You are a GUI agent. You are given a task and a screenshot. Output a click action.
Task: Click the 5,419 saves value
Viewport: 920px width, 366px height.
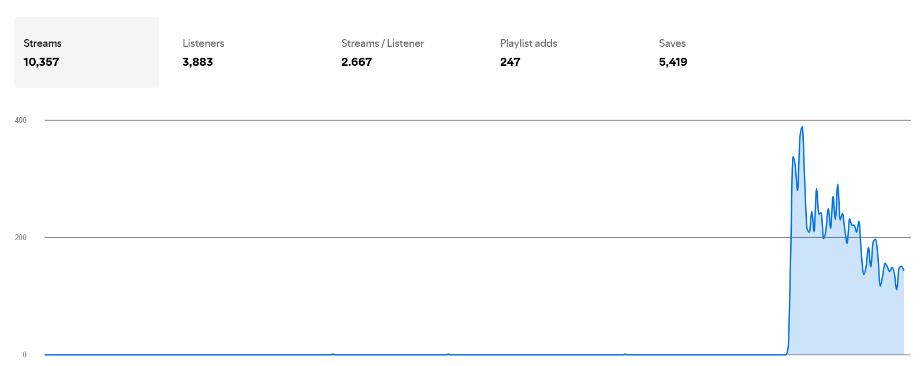(673, 62)
